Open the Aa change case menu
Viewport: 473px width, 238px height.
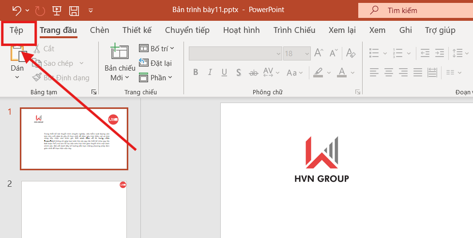[x=295, y=73]
